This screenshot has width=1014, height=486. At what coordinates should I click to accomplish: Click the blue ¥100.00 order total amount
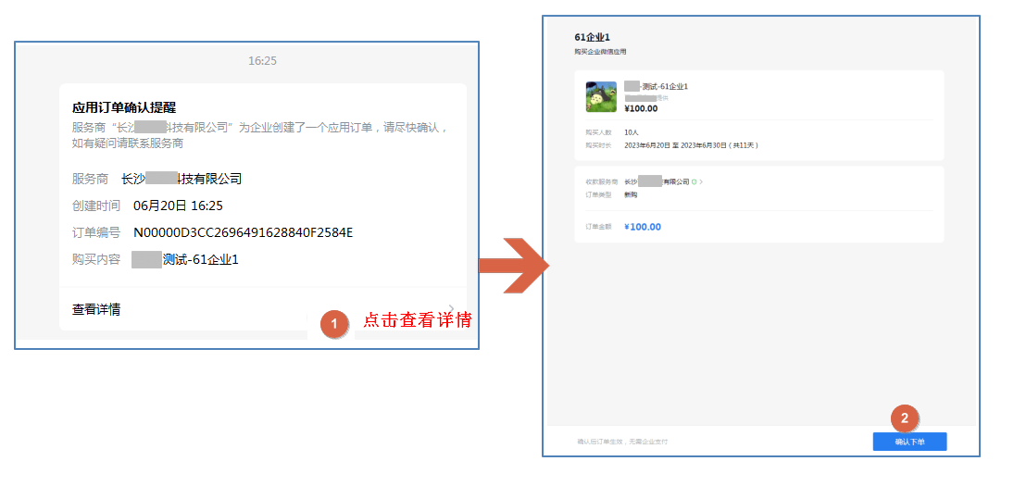click(643, 227)
